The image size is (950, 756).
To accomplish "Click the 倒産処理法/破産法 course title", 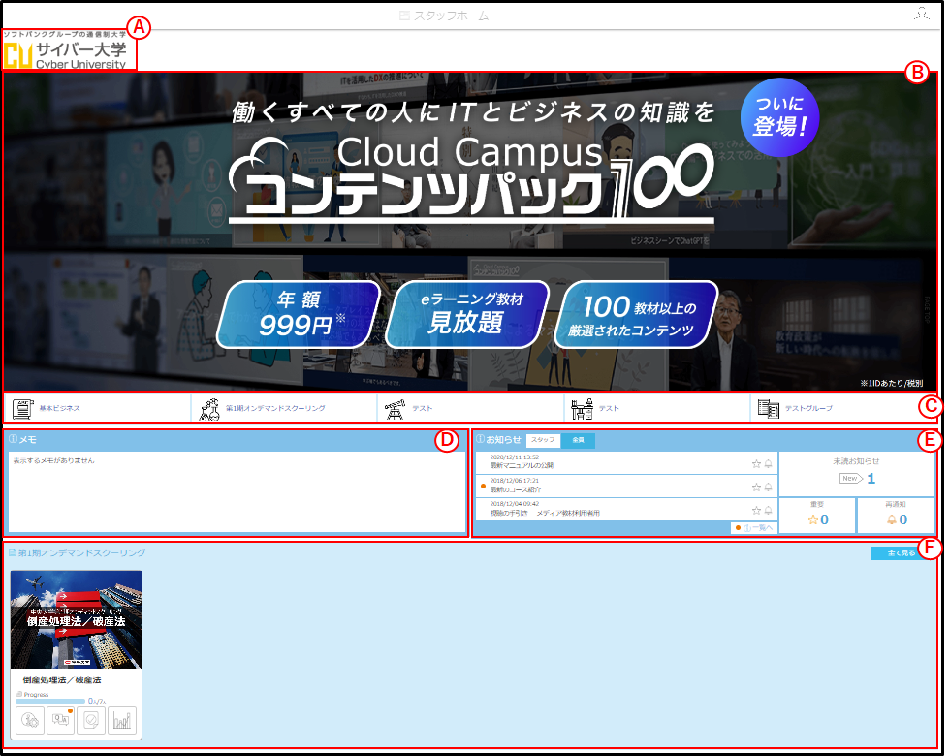I will [62, 680].
